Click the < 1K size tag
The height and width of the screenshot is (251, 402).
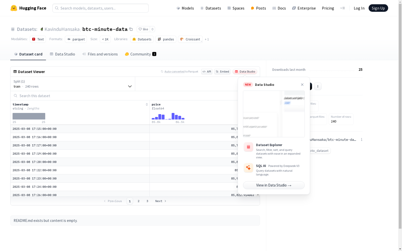[x=105, y=39]
